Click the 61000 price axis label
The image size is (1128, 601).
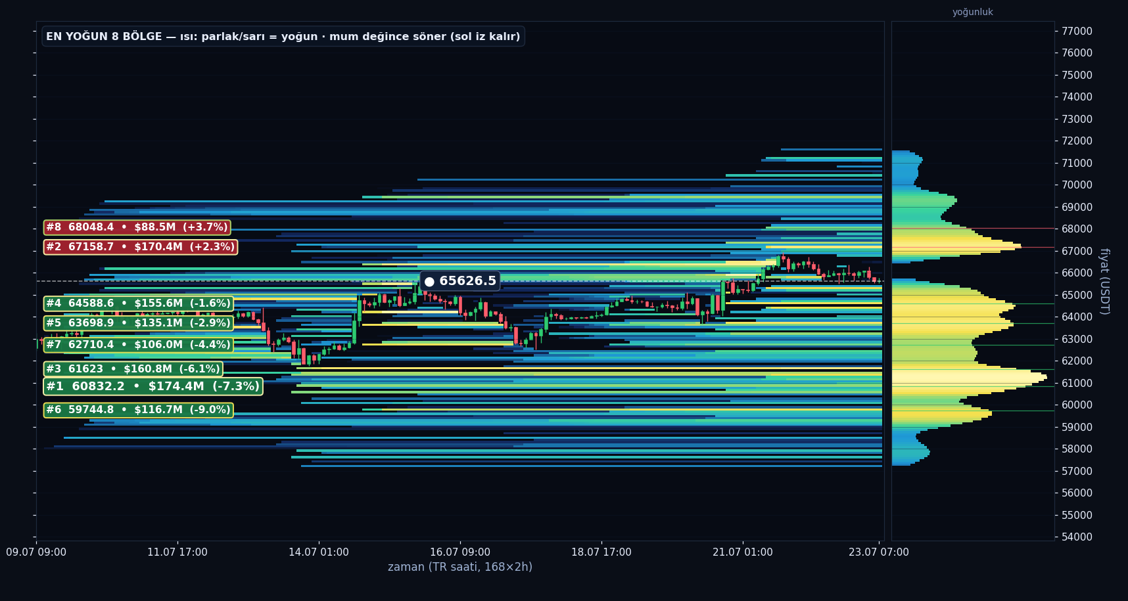coord(1077,383)
